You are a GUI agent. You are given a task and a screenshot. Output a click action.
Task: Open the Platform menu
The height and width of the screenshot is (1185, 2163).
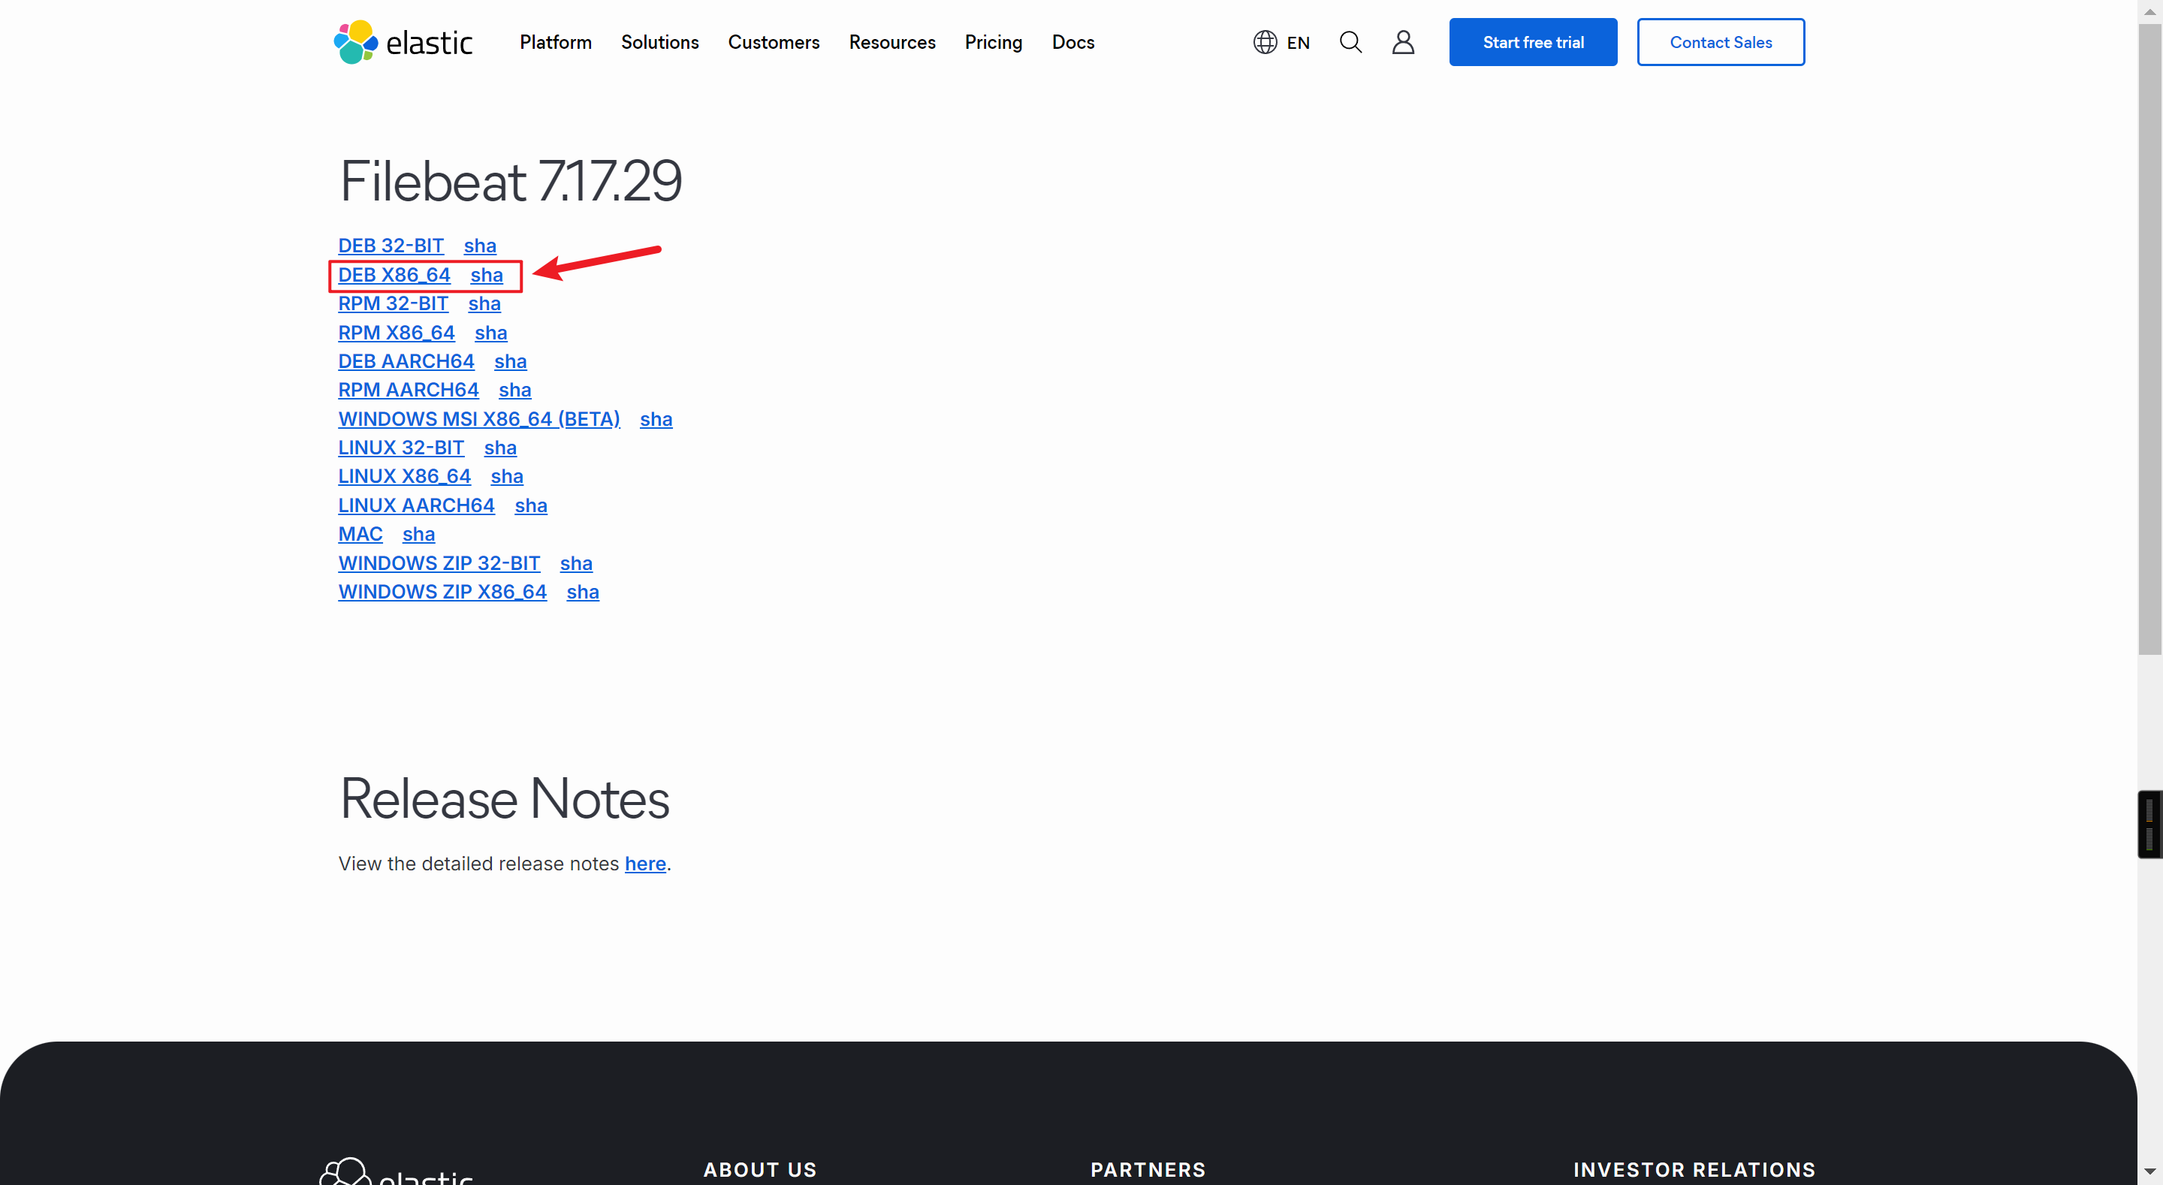tap(555, 42)
